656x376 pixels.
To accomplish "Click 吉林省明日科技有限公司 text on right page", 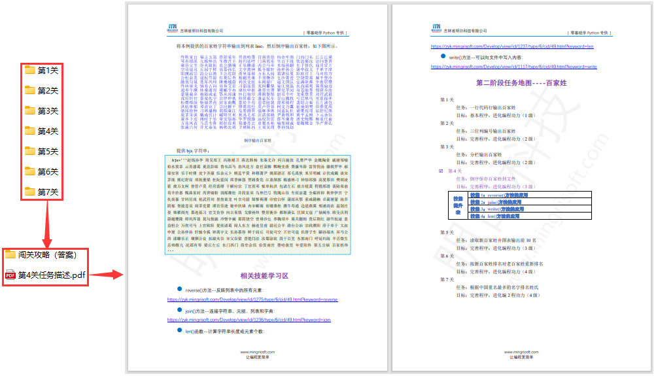I will (x=465, y=31).
